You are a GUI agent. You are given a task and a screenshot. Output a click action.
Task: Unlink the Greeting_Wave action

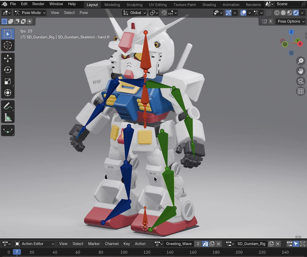219,244
